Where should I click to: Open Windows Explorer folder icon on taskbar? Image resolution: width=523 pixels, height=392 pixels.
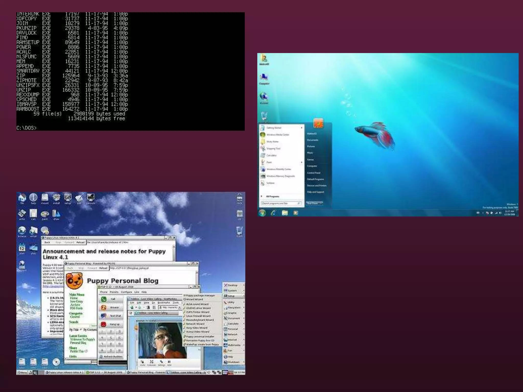[x=285, y=213]
